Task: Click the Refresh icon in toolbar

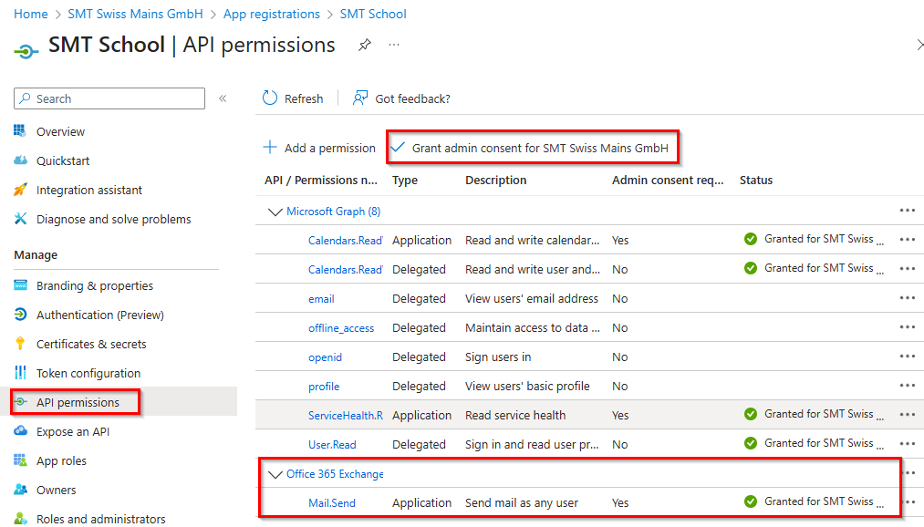Action: tap(270, 98)
